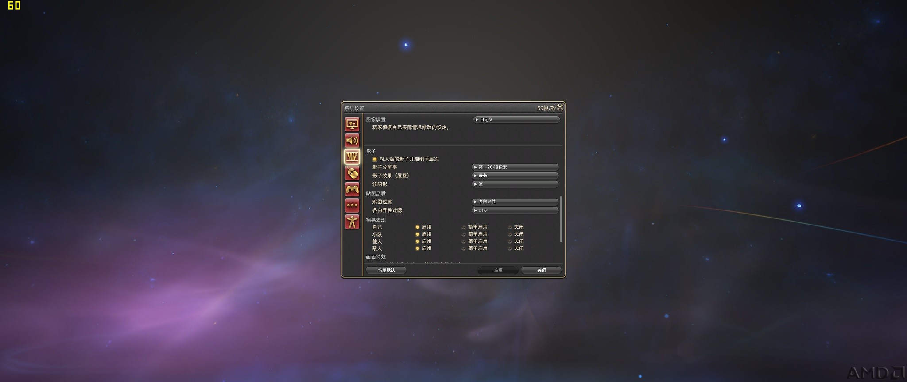The width and height of the screenshot is (907, 382).
Task: Click the 图像设置 label
Action: tap(376, 119)
